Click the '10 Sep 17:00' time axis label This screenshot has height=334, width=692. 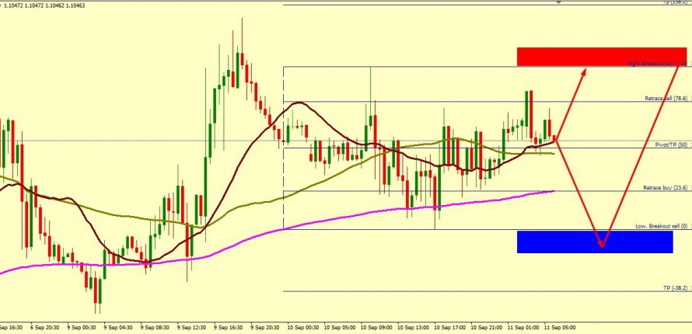(451, 328)
